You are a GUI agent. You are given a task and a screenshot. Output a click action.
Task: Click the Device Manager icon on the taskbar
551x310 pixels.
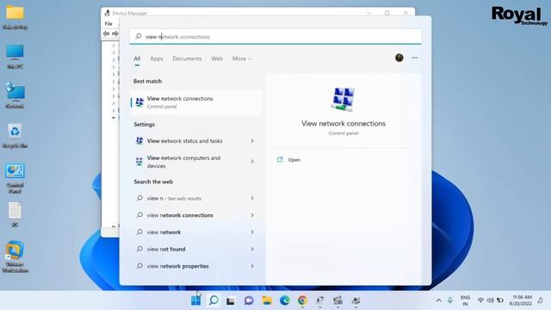(356, 301)
